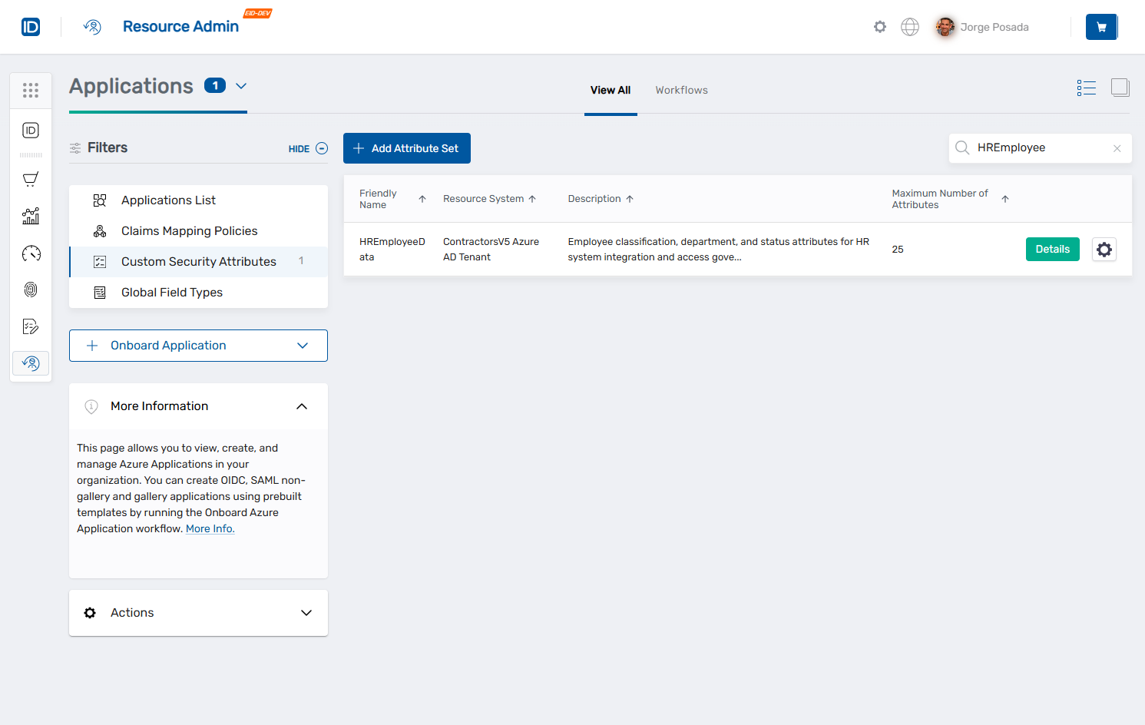Select the analytics chart icon in sidebar
This screenshot has width=1145, height=725.
click(x=31, y=216)
